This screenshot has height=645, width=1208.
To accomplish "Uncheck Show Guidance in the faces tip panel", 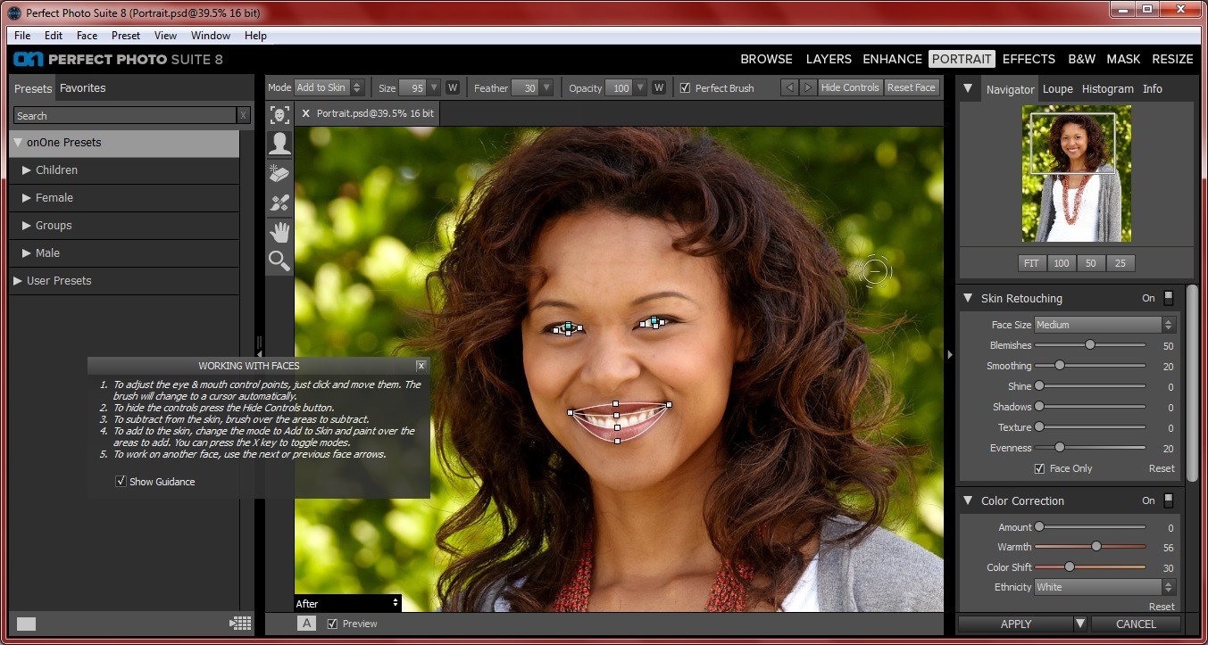I will point(121,481).
